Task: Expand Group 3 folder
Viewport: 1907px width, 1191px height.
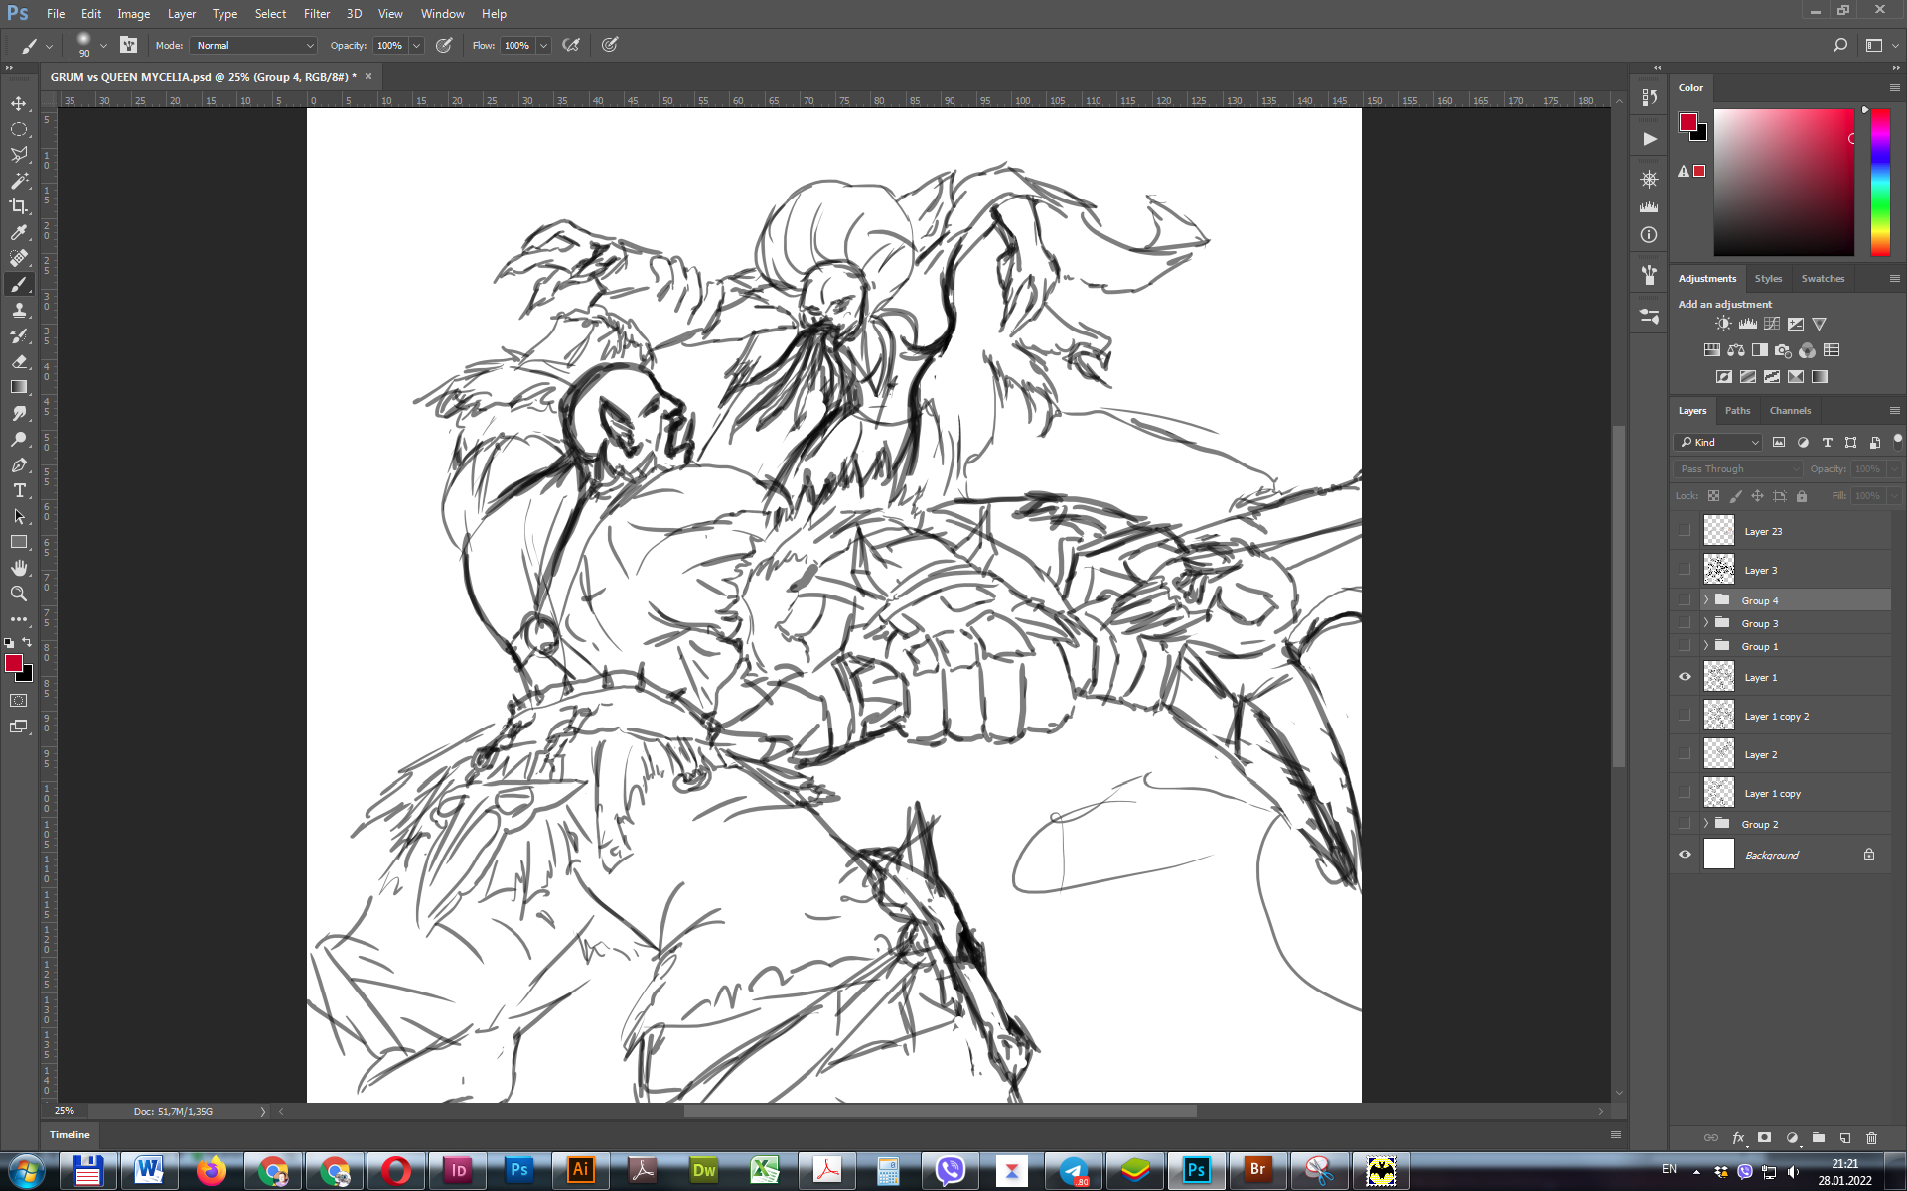Action: tap(1706, 623)
